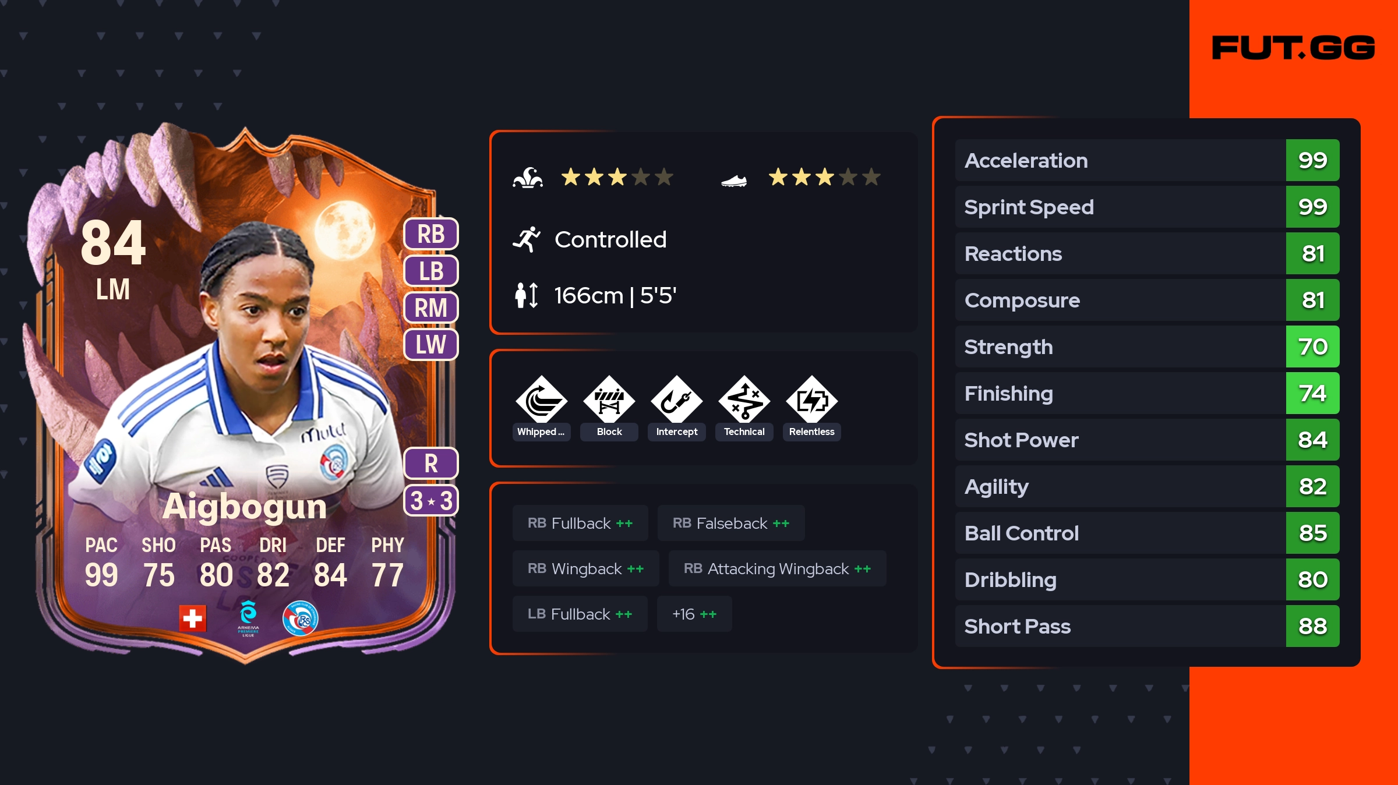Select the RB alternate position badge
Screen dimensions: 1398x785
pos(431,234)
